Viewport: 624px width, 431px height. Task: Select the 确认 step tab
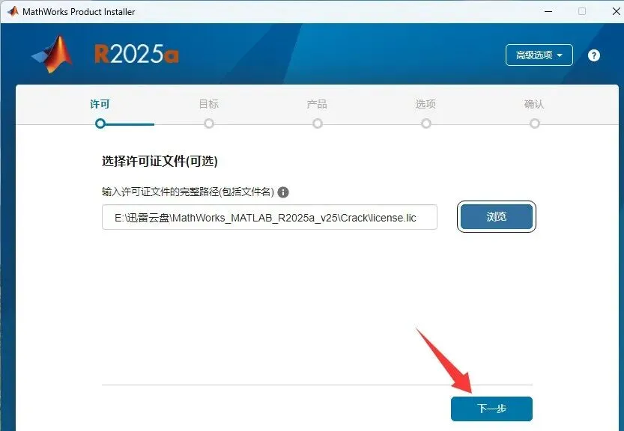[x=534, y=104]
